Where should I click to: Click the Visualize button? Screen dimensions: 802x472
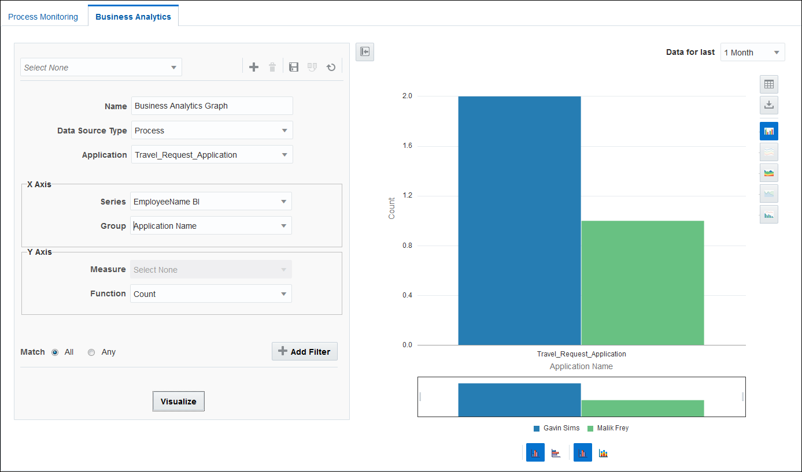pos(178,400)
